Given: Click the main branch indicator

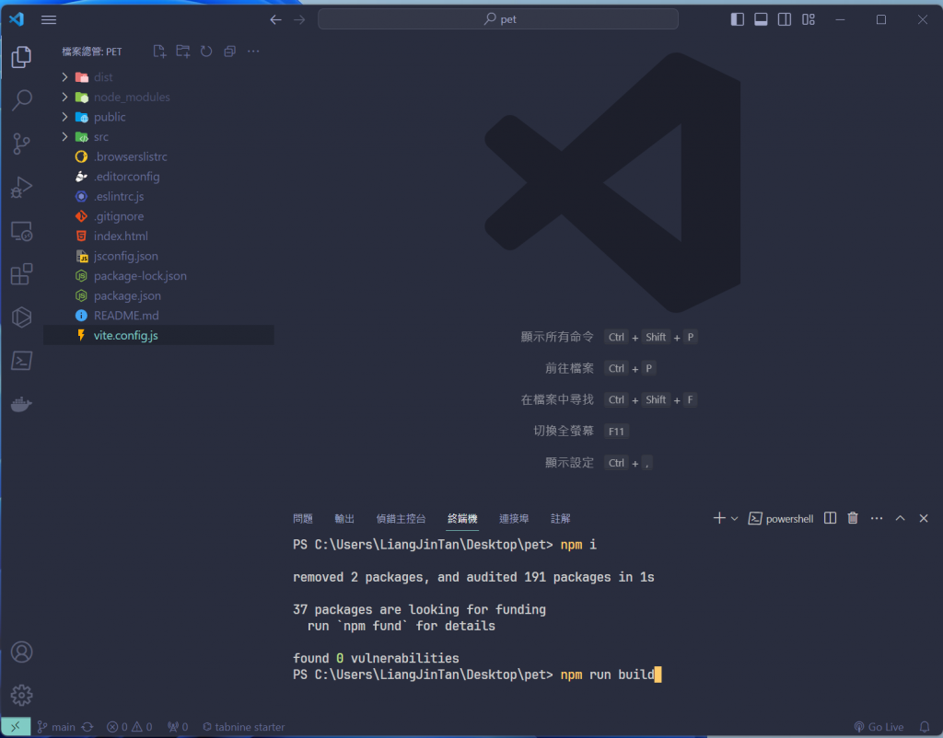Looking at the screenshot, I should tap(56, 727).
